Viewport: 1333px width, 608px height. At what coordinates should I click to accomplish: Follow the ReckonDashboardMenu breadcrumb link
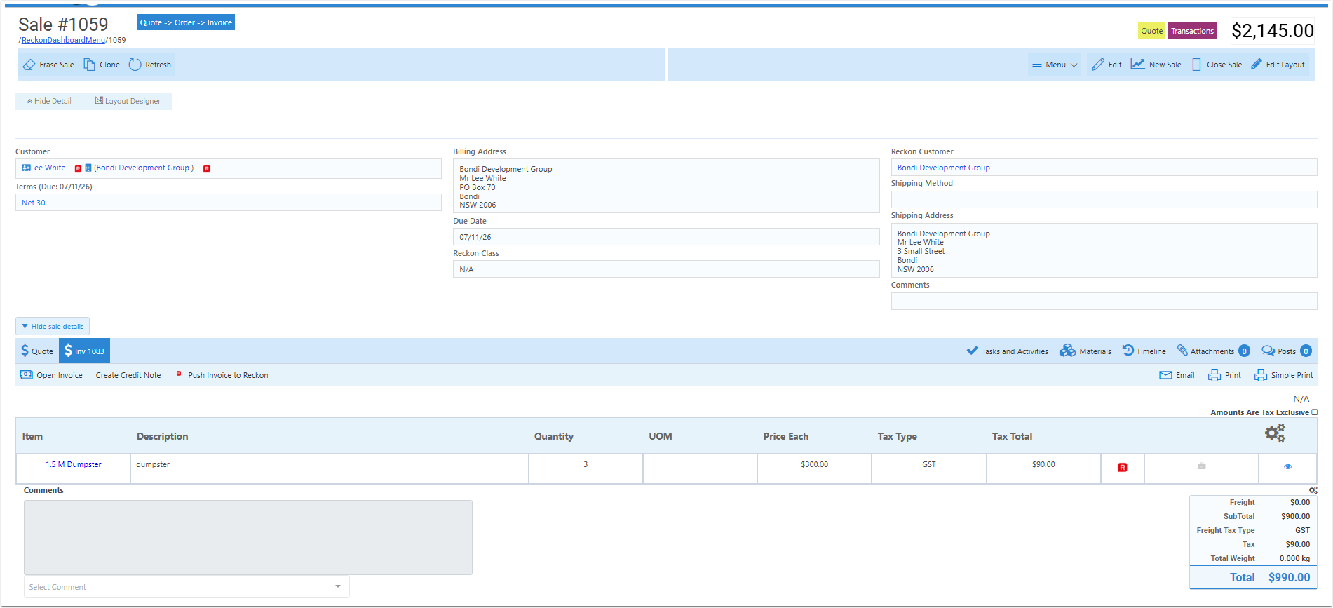coord(63,40)
